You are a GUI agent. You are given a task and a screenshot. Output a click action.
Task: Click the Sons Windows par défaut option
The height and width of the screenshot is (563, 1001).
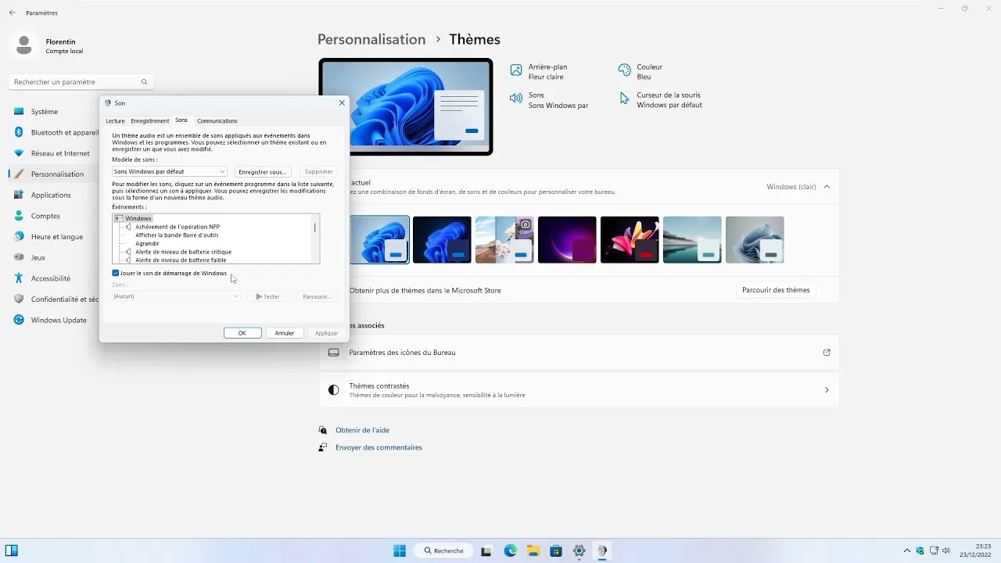tap(549, 100)
